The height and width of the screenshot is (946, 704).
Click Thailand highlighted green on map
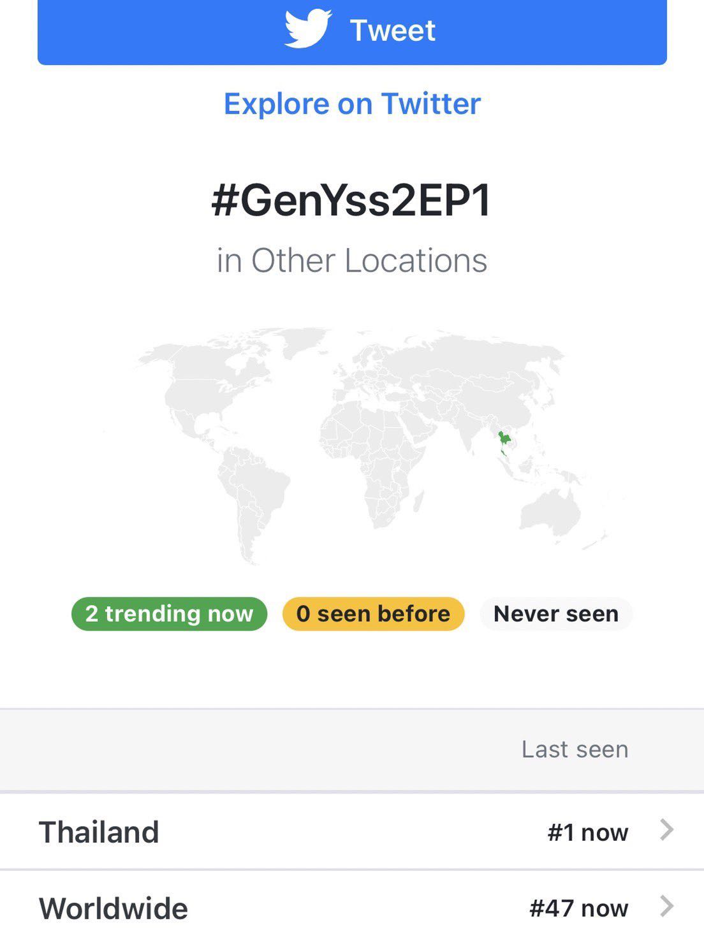coord(505,440)
